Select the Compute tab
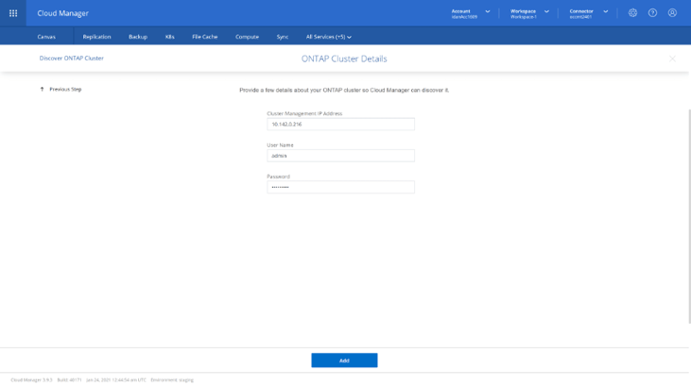Image resolution: width=691 pixels, height=387 pixels. pos(247,37)
